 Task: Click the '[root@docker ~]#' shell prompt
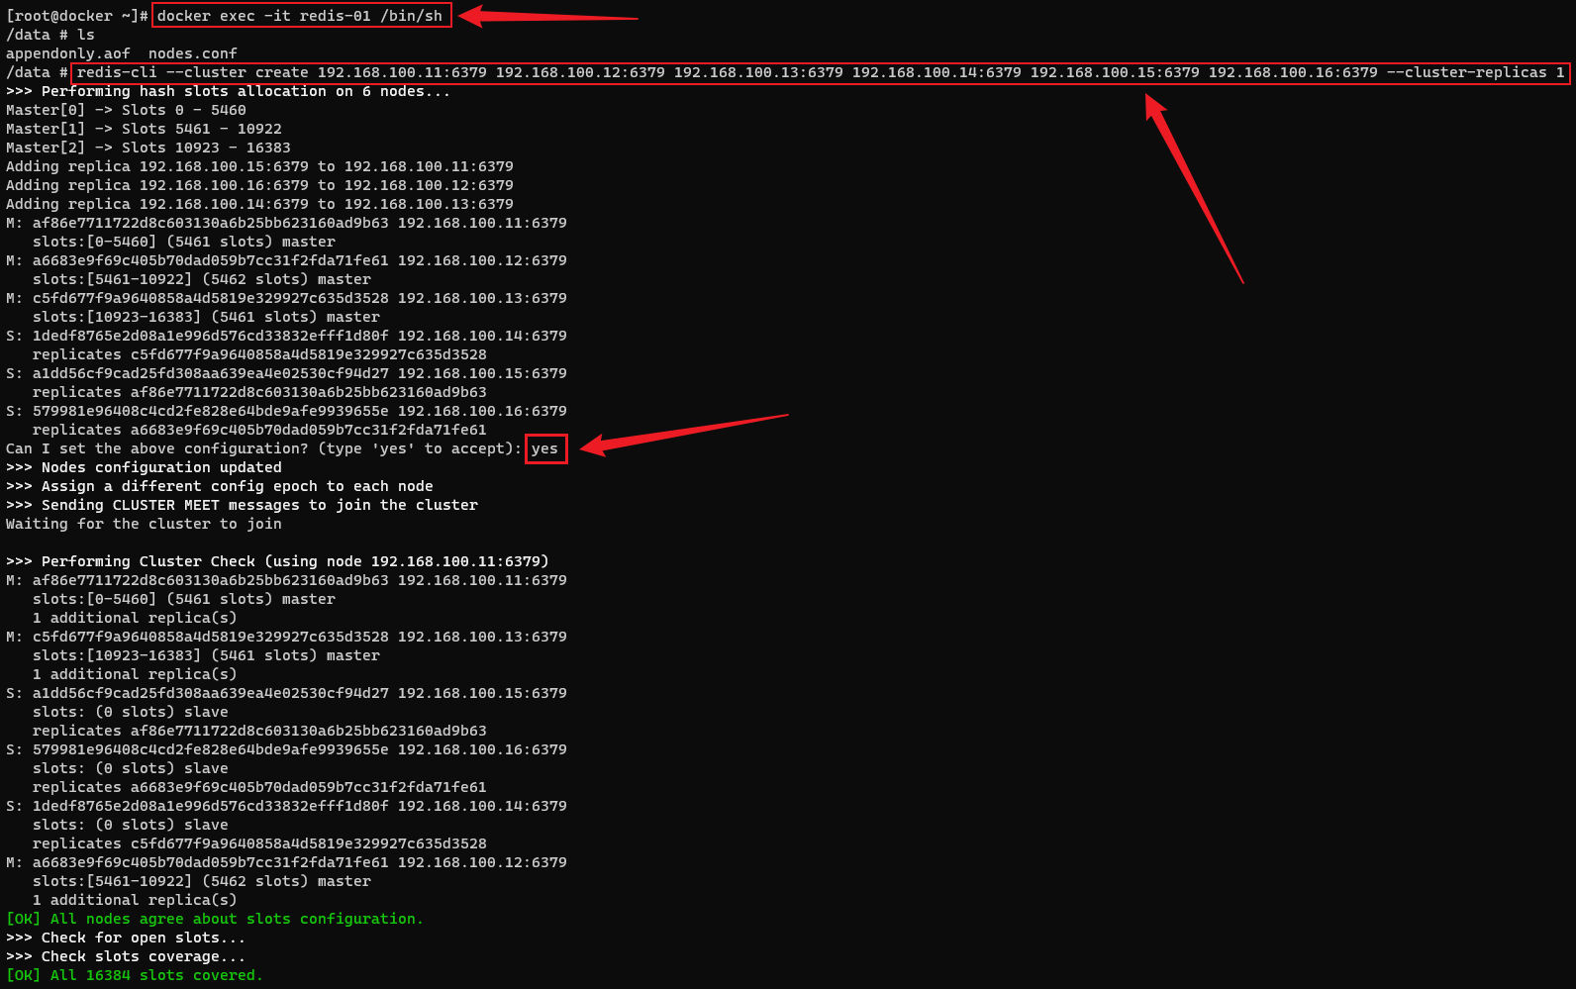click(x=77, y=16)
